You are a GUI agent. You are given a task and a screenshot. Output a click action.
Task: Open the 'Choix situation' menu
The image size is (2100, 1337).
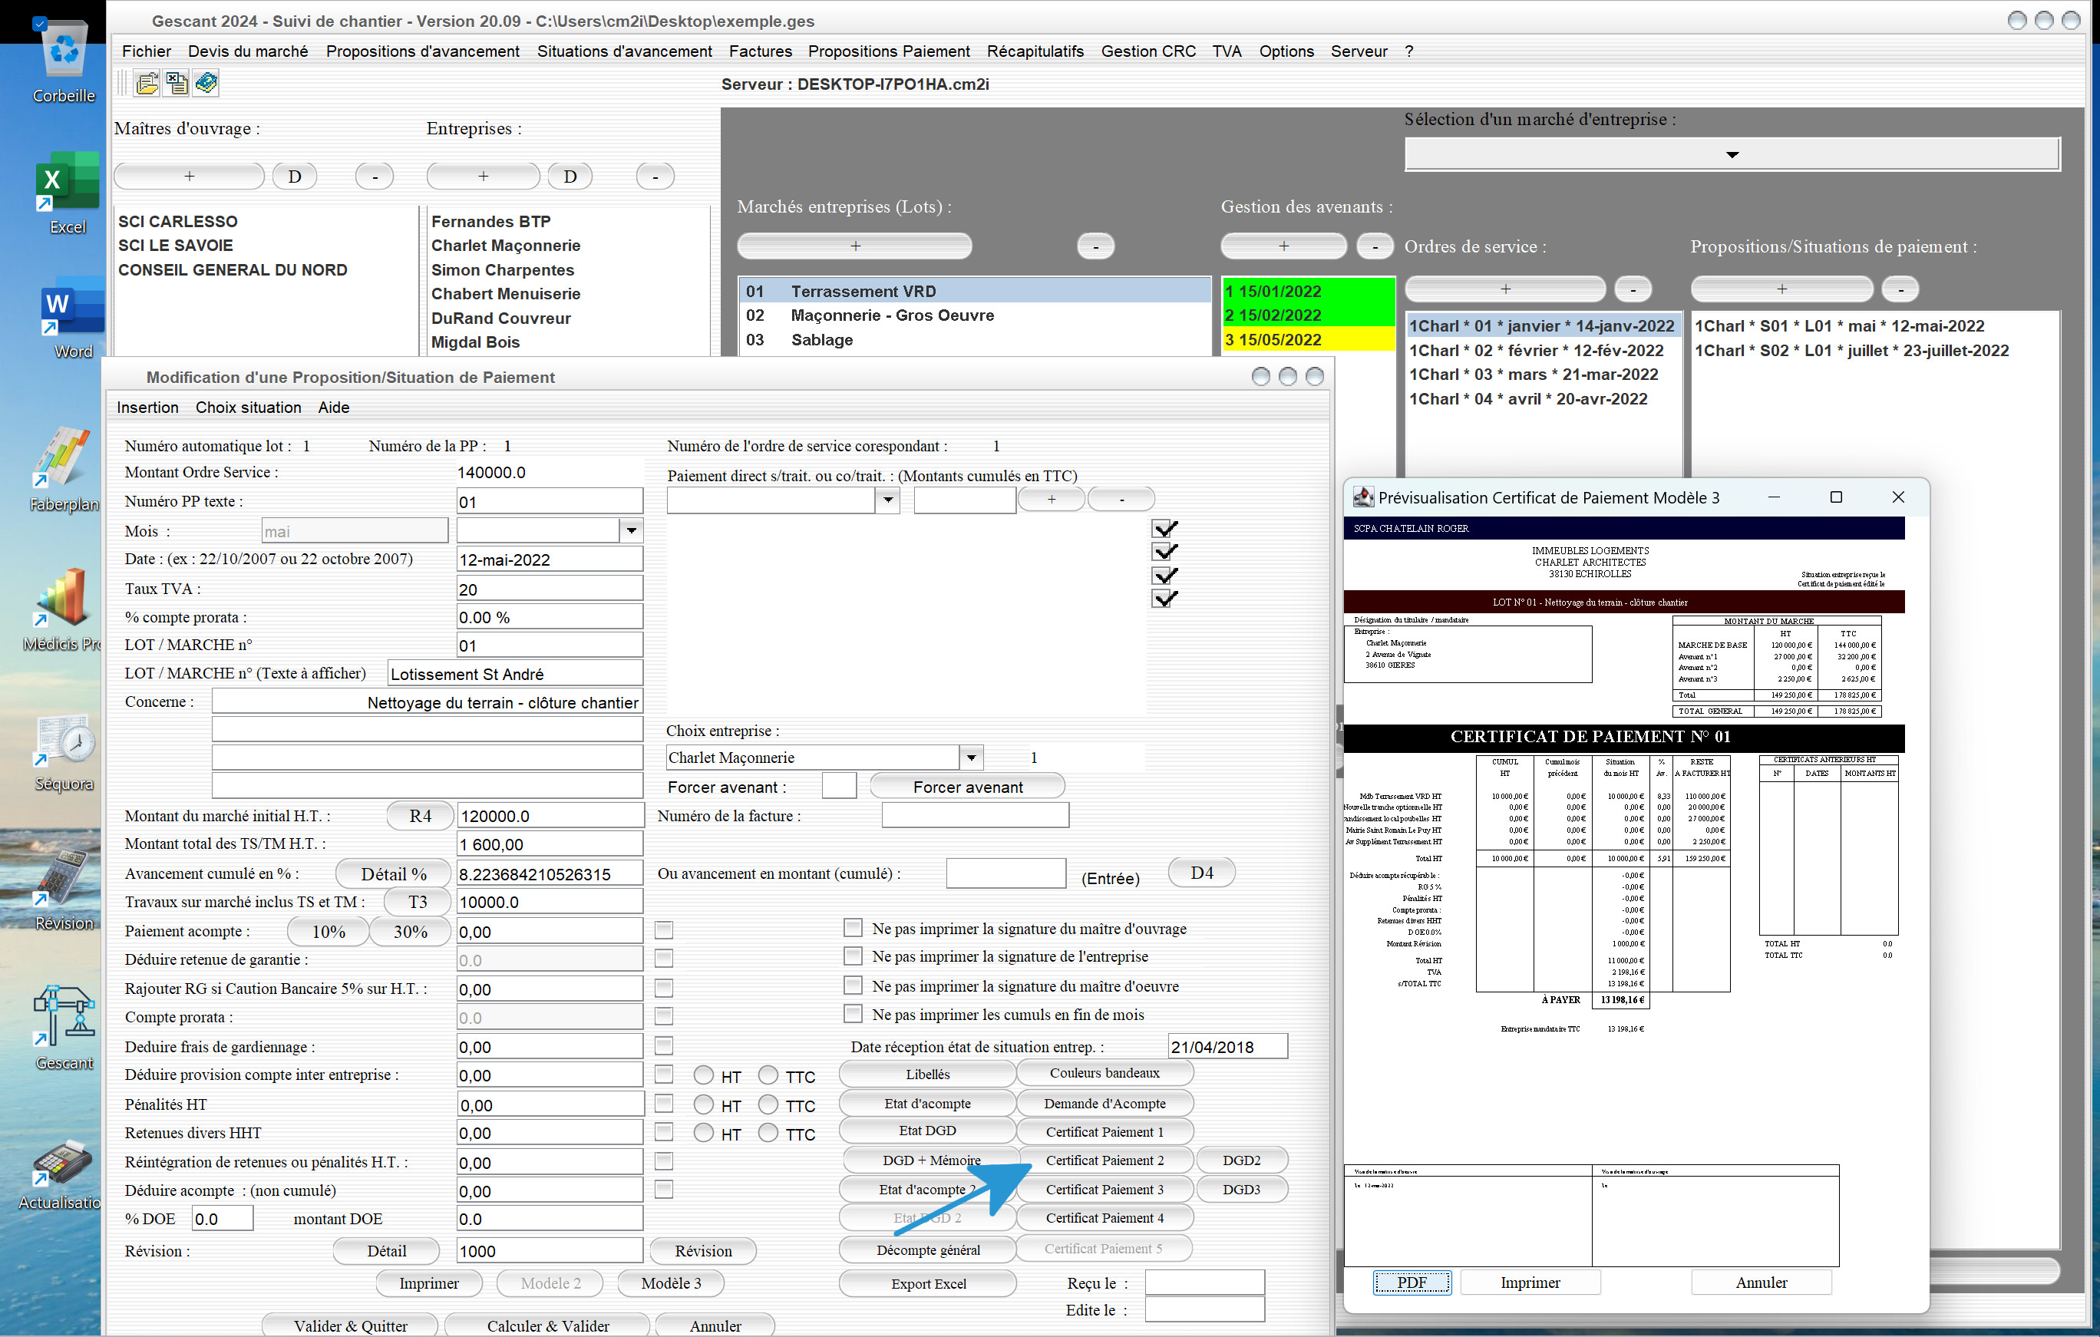point(249,408)
